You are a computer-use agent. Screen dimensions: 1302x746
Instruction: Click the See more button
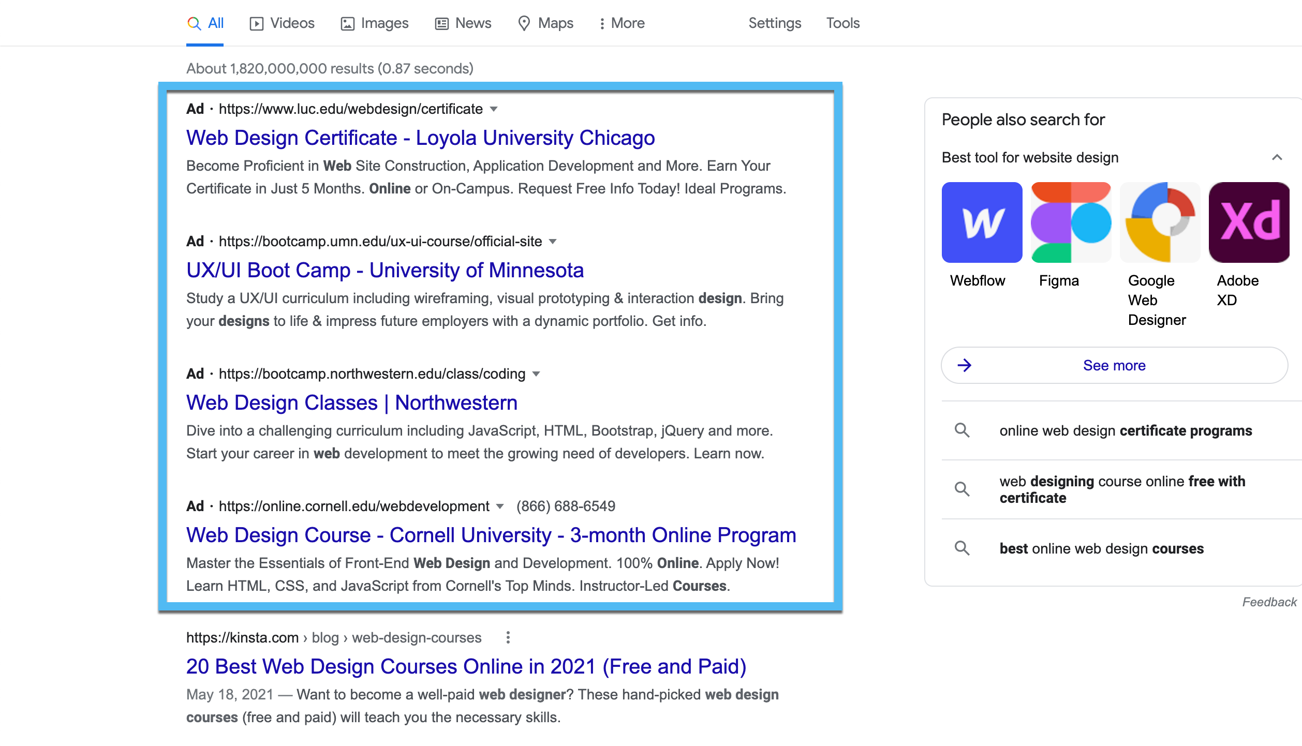tap(1114, 365)
